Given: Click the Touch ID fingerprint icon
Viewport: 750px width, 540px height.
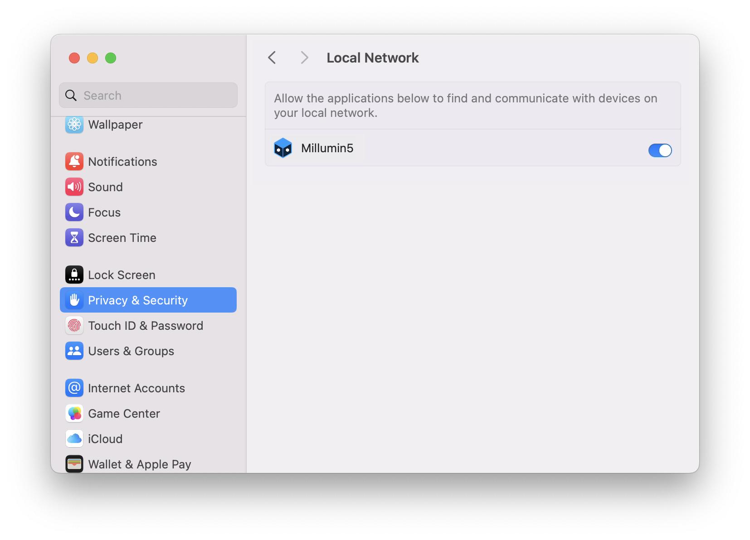Looking at the screenshot, I should point(74,326).
